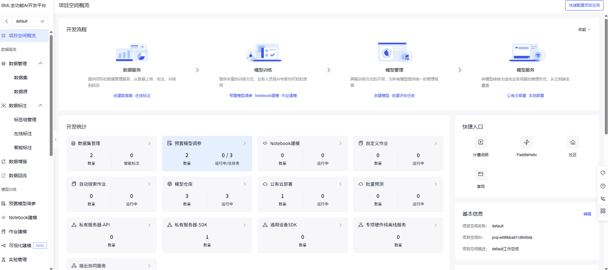Click the 创建评估任务 link
This screenshot has height=270, width=608.
[x=403, y=96]
